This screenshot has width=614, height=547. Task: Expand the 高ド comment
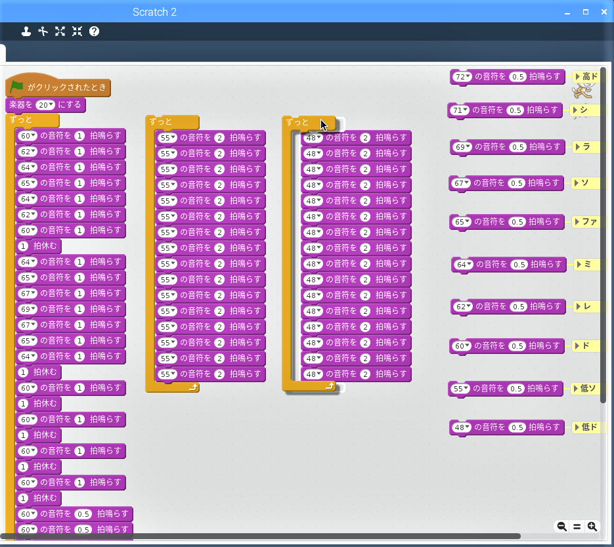(577, 76)
